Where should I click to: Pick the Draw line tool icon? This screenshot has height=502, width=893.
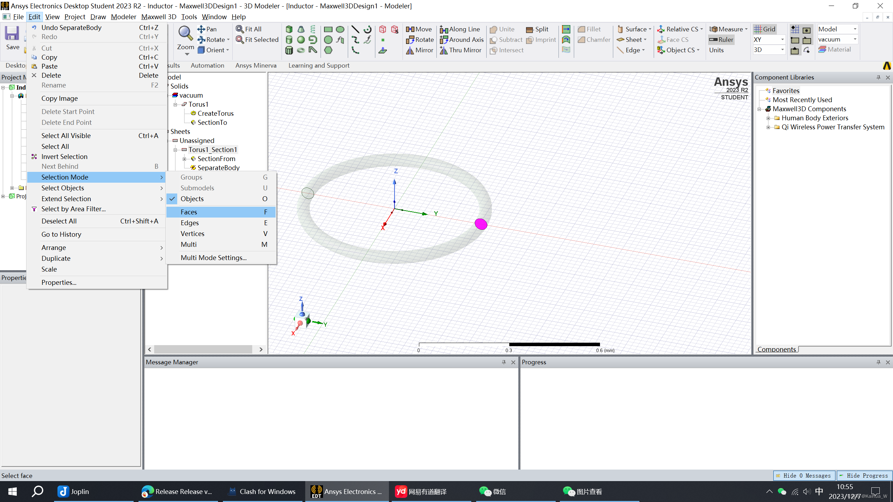click(x=355, y=29)
